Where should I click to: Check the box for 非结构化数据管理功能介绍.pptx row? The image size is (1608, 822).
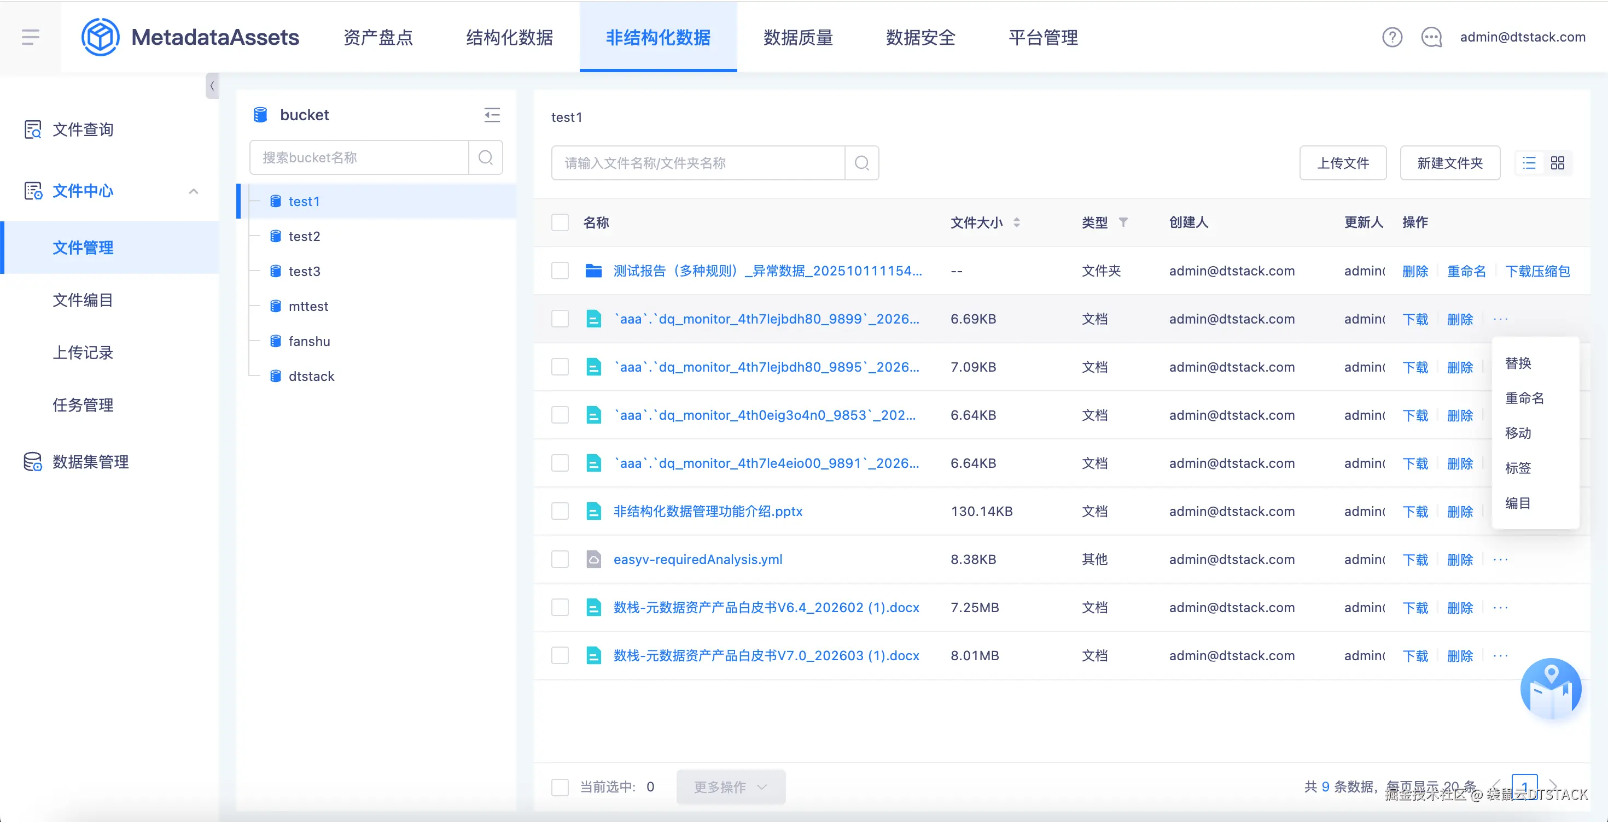tap(560, 512)
